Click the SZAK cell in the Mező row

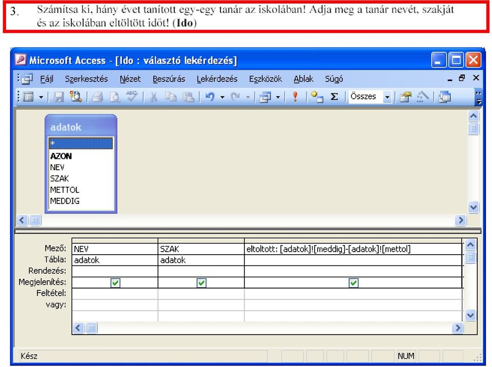coord(201,249)
